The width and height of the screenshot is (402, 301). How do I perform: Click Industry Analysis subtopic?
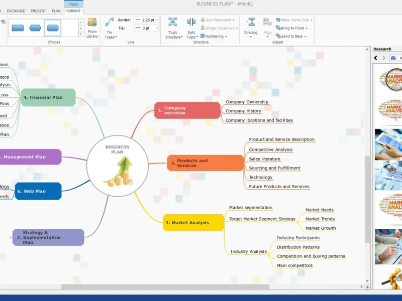tap(249, 252)
